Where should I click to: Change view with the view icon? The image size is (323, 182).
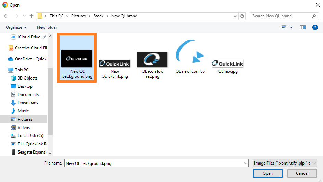[x=284, y=27]
